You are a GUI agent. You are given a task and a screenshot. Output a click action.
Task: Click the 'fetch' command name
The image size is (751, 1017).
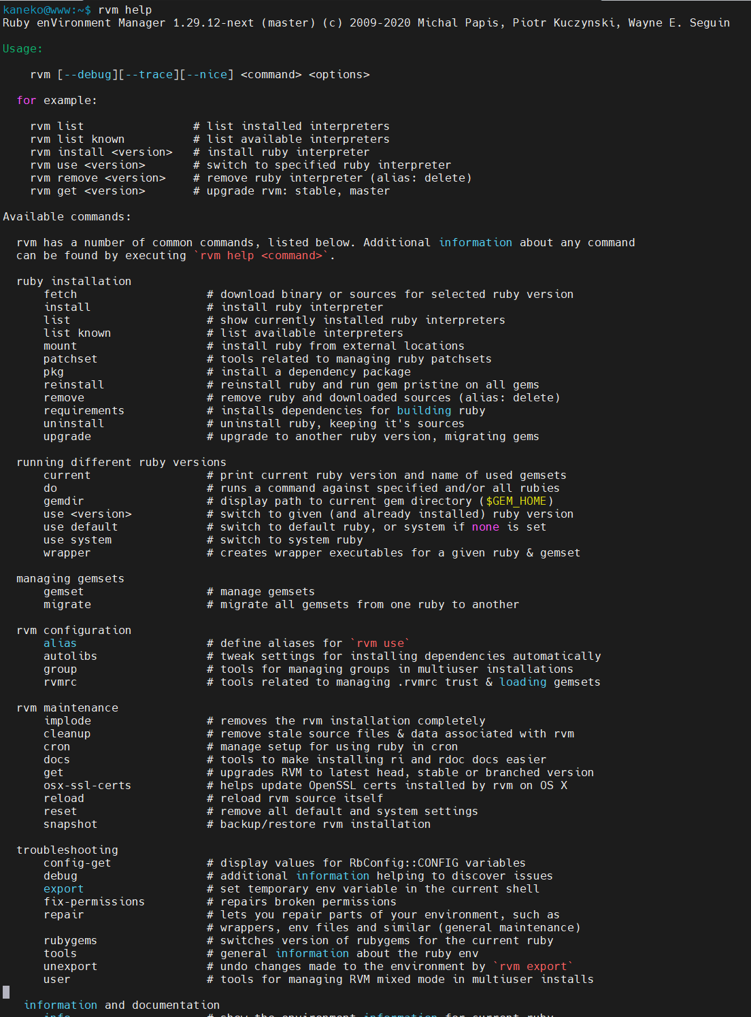click(x=61, y=295)
